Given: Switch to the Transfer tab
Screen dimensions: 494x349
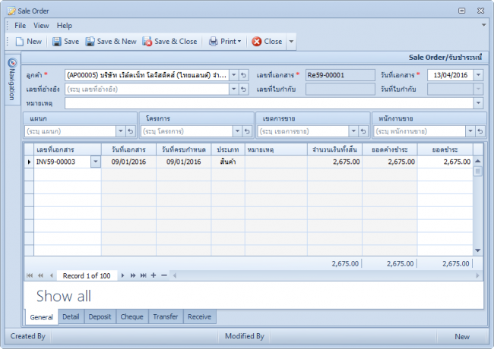Looking at the screenshot, I should coord(166,316).
